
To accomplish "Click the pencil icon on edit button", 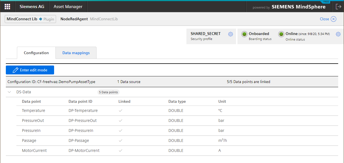I will point(16,70).
